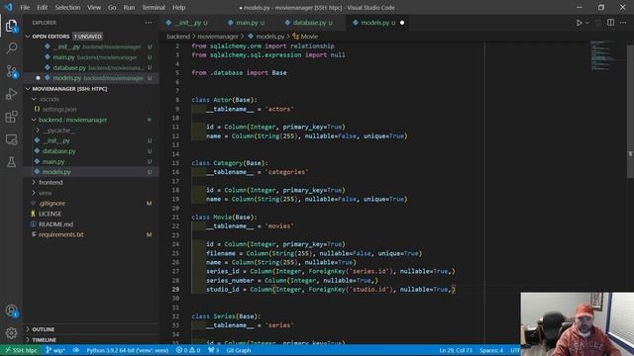
Task: Open the Remote Explorer view
Action: pyautogui.click(x=11, y=139)
